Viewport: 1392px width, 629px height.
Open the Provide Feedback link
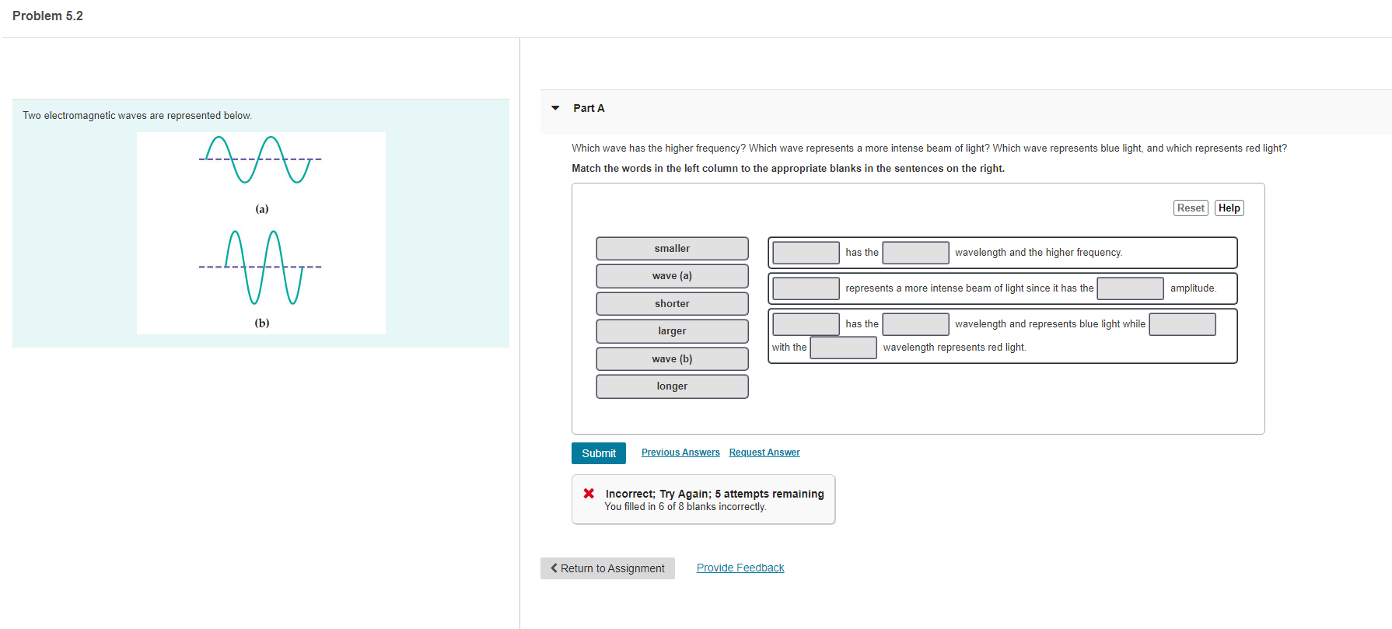click(x=740, y=568)
